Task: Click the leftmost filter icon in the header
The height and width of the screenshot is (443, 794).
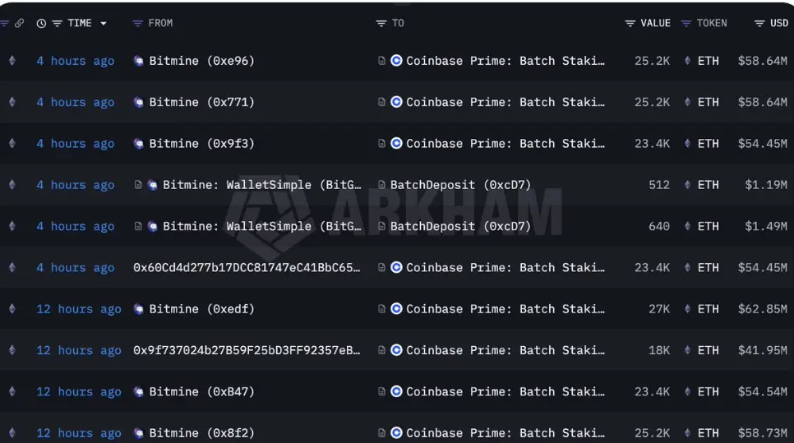Action: pyautogui.click(x=5, y=23)
